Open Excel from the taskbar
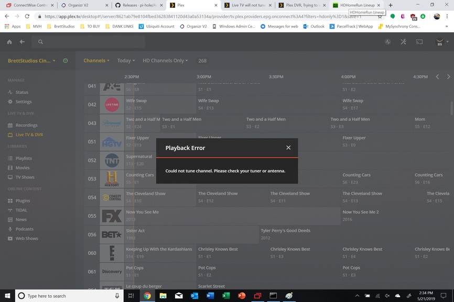The width and height of the screenshot is (454, 302). tap(226, 296)
